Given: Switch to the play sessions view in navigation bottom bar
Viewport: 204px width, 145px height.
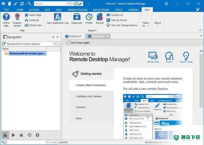Looking at the screenshot, I should [13, 135].
